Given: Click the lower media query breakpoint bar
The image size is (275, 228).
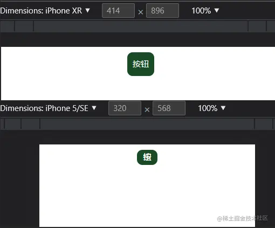Looking at the screenshot, I should click(x=137, y=124).
